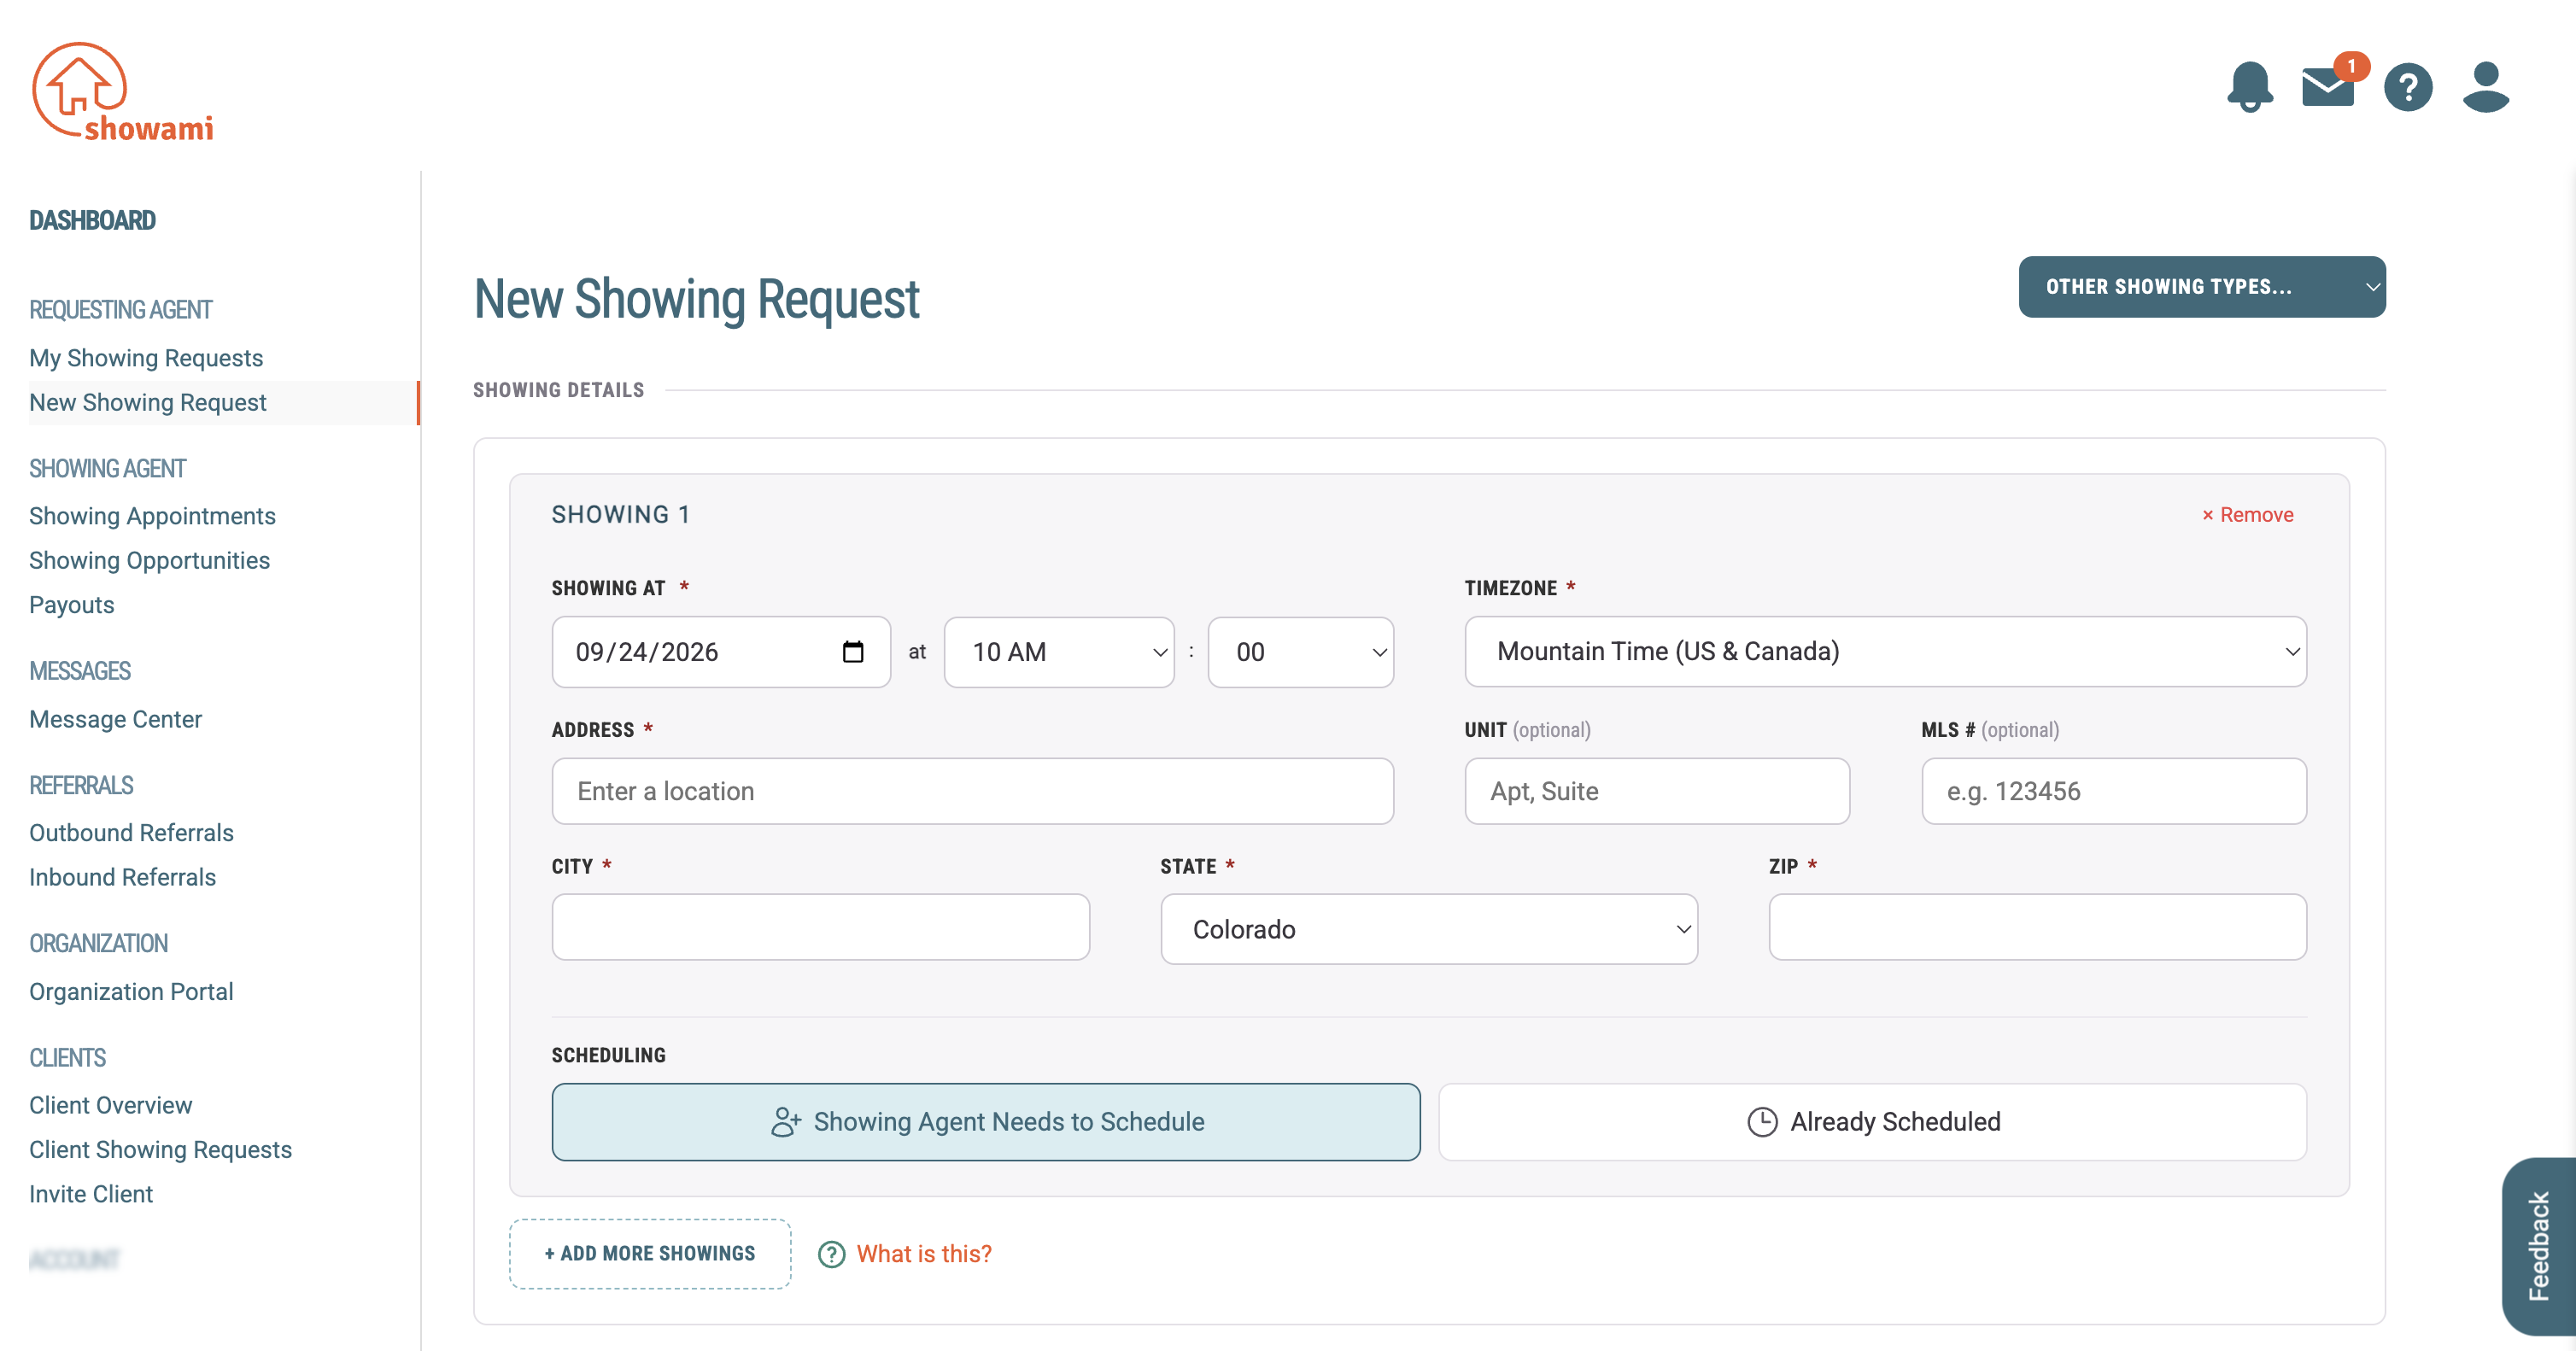2576x1351 pixels.
Task: Open the mail inbox icon
Action: pyautogui.click(x=2328, y=87)
